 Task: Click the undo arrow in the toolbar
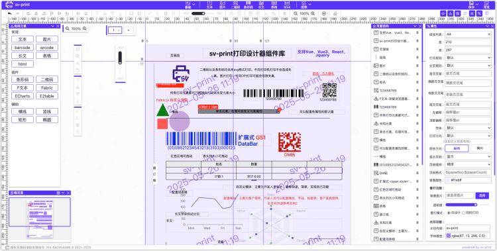pyautogui.click(x=9, y=14)
